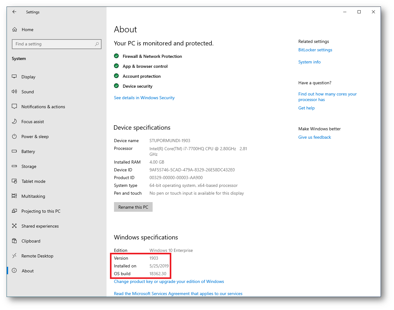394x310 pixels.
Task: Go to the Multitasking page
Action: point(56,196)
